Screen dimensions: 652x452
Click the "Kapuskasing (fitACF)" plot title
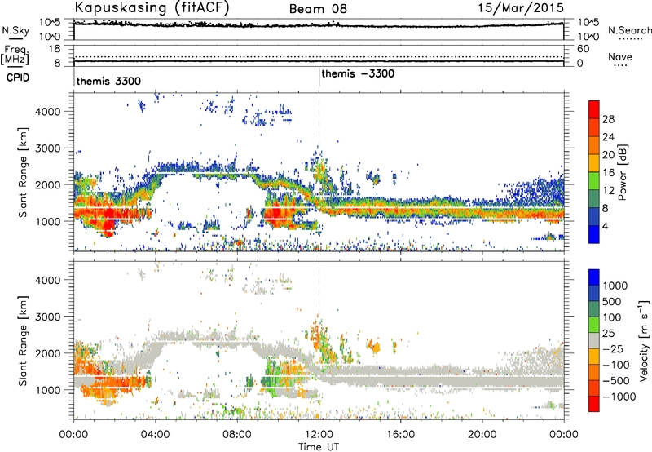click(x=152, y=7)
